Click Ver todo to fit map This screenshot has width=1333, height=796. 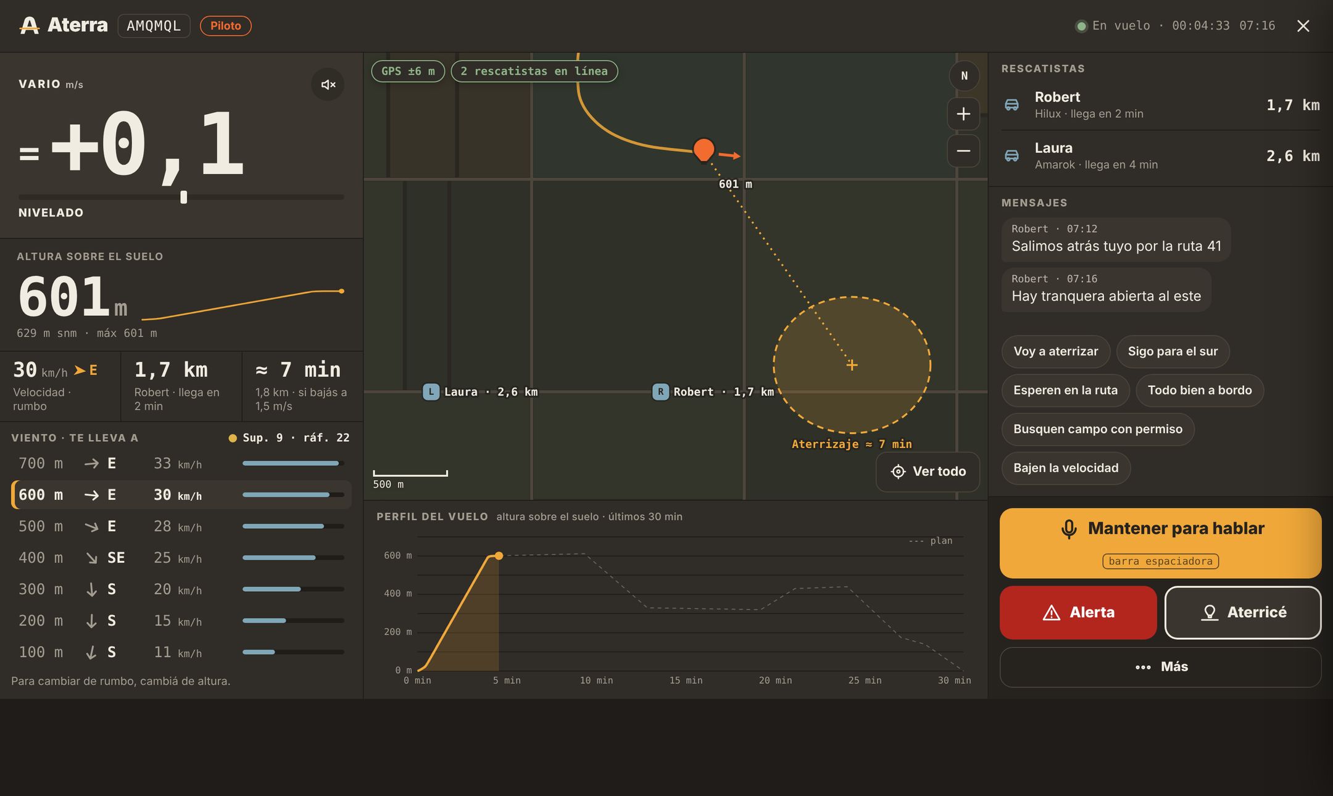coord(928,471)
